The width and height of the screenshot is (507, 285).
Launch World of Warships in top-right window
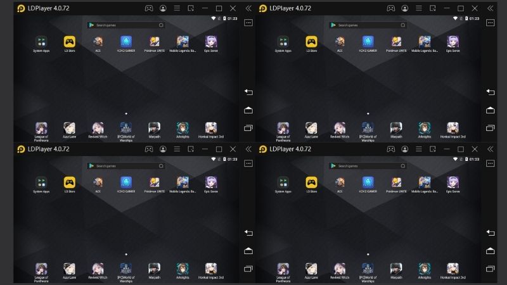pyautogui.click(x=368, y=128)
